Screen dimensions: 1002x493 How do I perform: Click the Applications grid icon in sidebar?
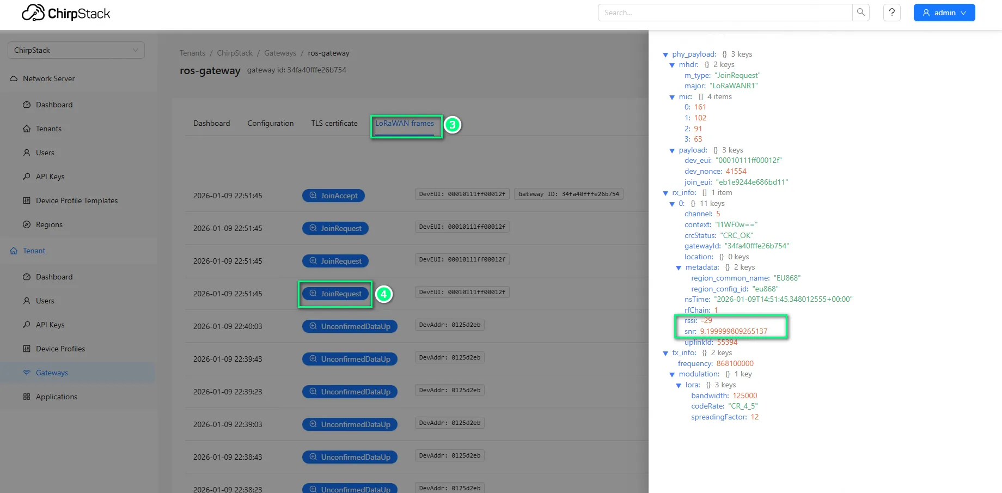(x=27, y=397)
